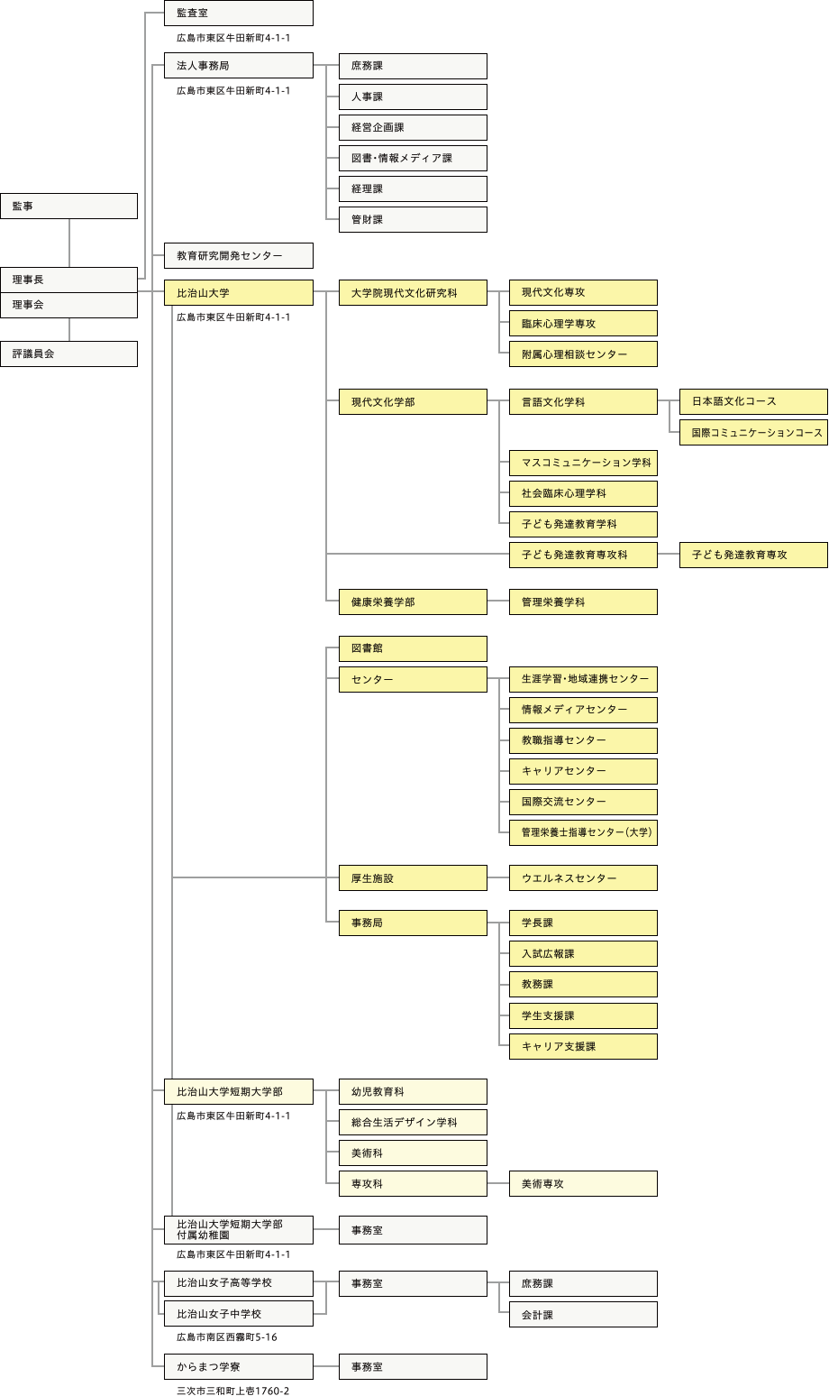829x1396 pixels.
Task: Click マスコミュニケーション学科 box
Action: [583, 463]
